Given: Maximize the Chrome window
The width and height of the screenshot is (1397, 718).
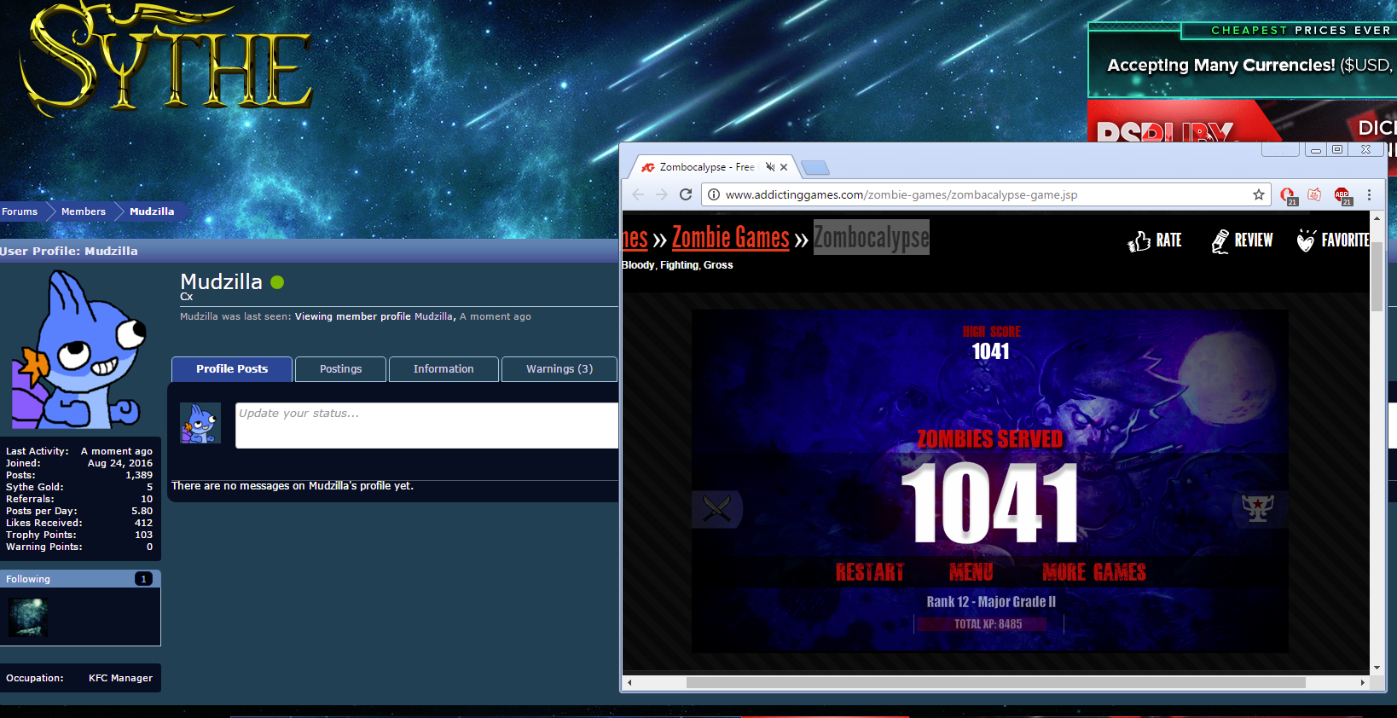Looking at the screenshot, I should tap(1337, 149).
